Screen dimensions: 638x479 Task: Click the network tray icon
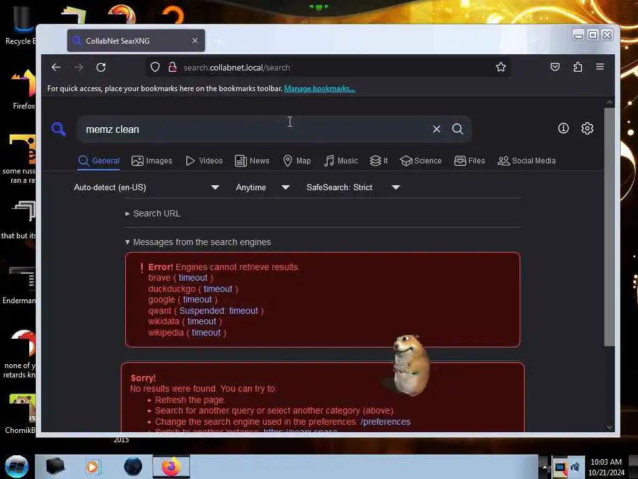click(560, 467)
